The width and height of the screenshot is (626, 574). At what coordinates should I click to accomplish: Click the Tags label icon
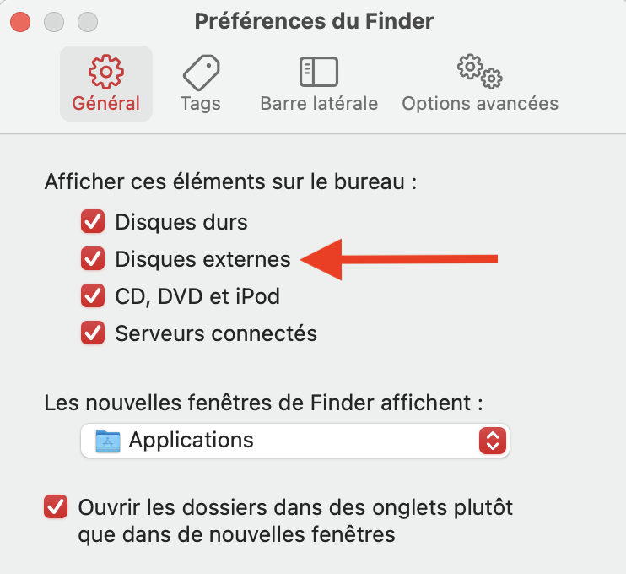coord(201,73)
